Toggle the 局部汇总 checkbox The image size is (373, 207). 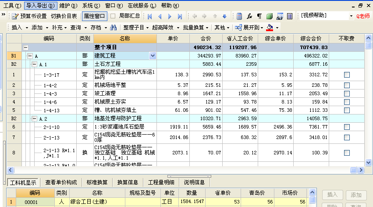click(113, 16)
